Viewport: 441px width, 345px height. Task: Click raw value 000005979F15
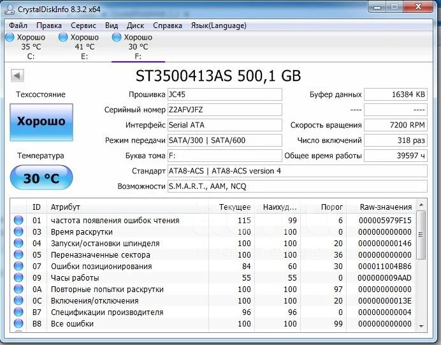point(385,220)
